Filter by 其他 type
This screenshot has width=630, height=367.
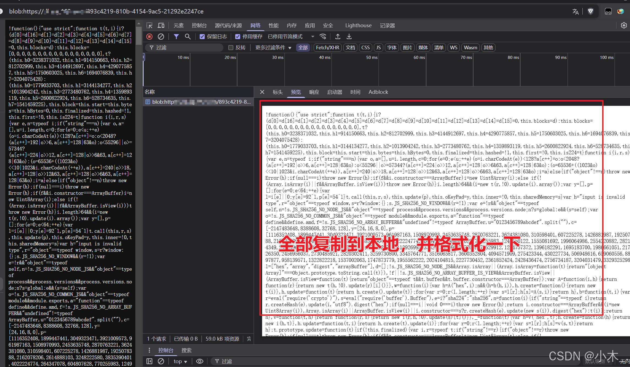point(488,48)
